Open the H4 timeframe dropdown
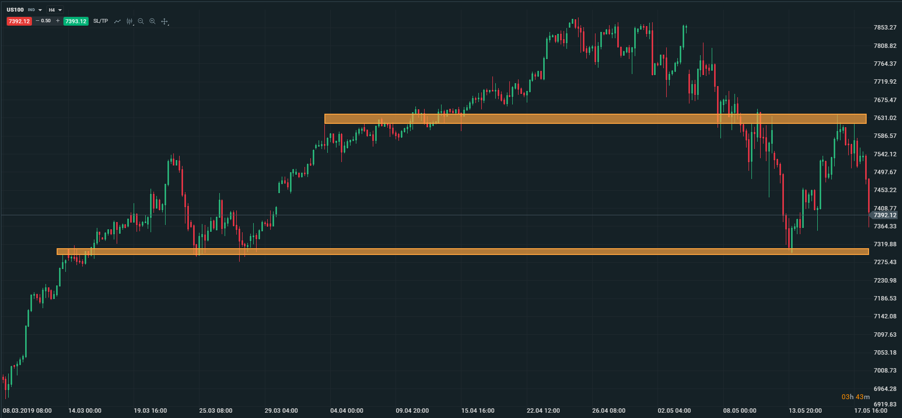 point(55,10)
